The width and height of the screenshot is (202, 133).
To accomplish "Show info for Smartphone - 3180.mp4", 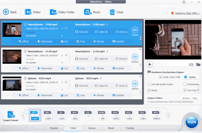I will (x=25, y=24).
